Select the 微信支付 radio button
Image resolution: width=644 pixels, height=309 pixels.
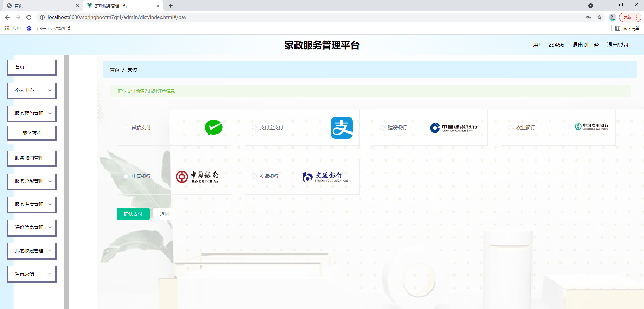click(126, 127)
